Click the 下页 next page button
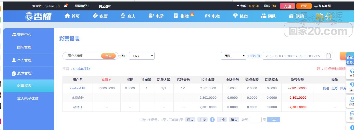The image size is (354, 130). pos(222,120)
